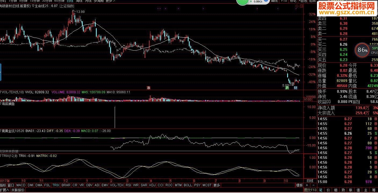Open 更多 for more indicators
This screenshot has height=193, width=378.
point(217,185)
